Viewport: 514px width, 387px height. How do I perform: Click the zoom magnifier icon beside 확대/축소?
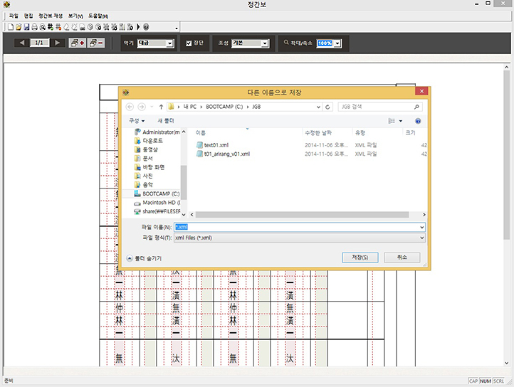point(286,43)
